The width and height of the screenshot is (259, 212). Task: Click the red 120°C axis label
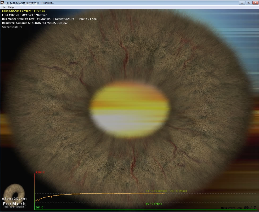(40, 173)
